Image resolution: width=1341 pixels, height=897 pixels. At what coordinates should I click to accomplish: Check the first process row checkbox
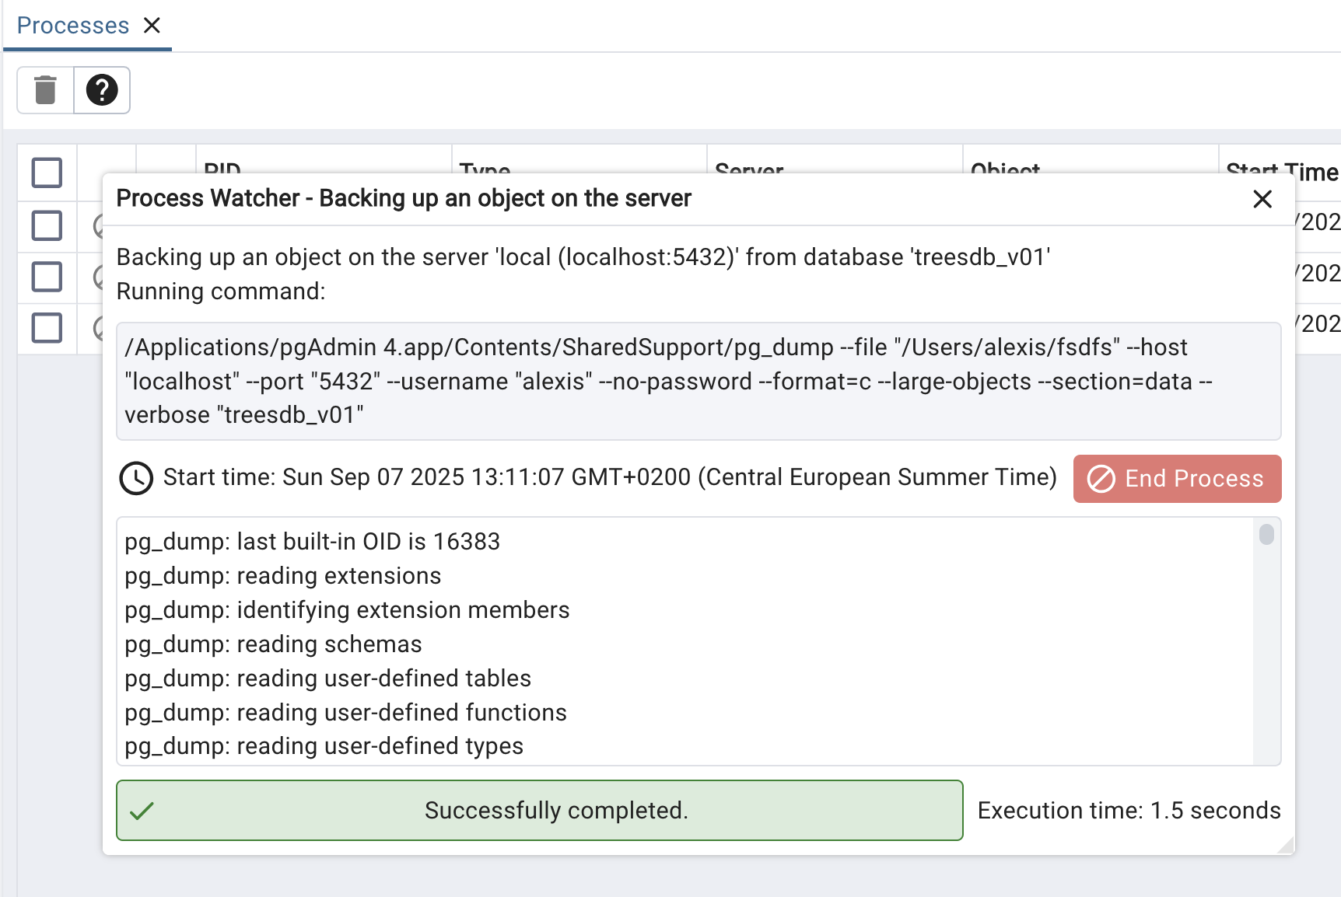(x=47, y=225)
